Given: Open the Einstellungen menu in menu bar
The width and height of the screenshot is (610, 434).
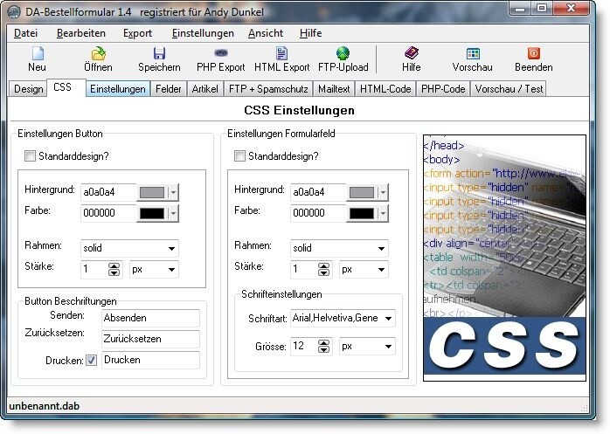Looking at the screenshot, I should 203,33.
